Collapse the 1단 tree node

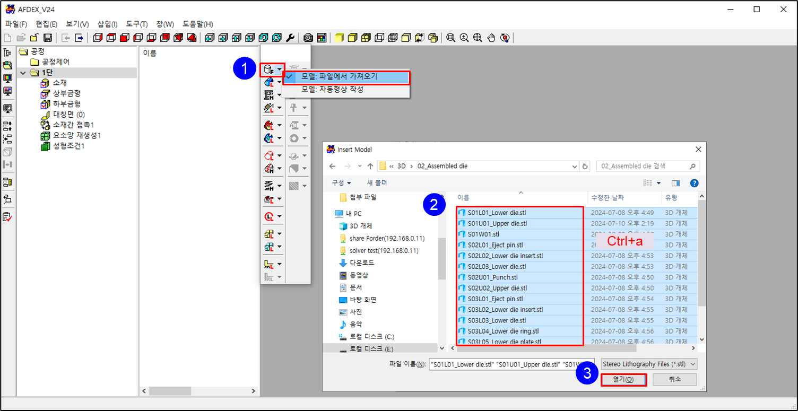coord(23,73)
